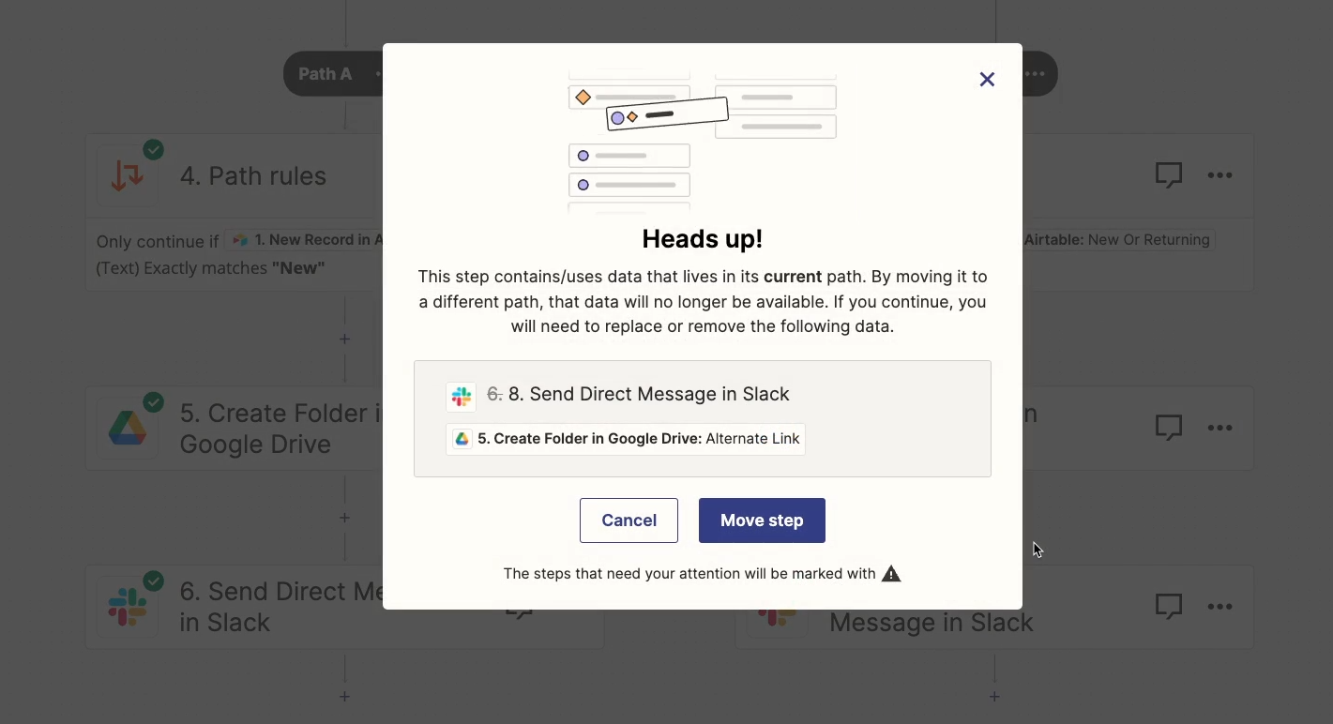Open the comment icon on the Message in Slack step
Viewport: 1333px width, 724px height.
coord(1169,607)
